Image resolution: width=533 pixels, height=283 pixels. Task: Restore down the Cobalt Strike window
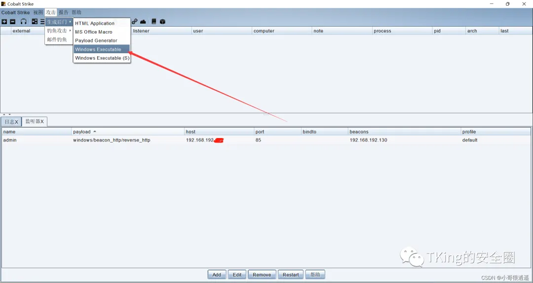507,4
